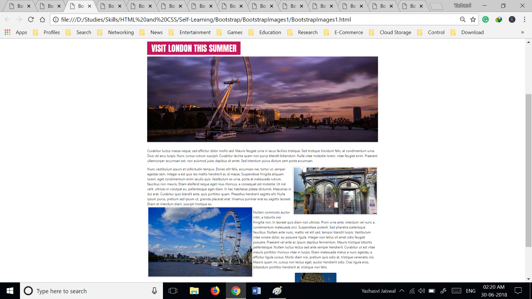532x299 pixels.
Task: Click the daytime London Eye photo
Action: pos(200,242)
